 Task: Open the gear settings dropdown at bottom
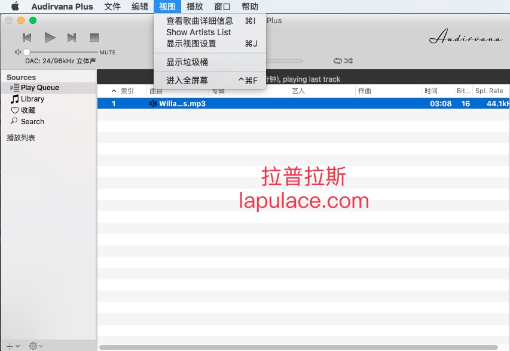point(36,346)
